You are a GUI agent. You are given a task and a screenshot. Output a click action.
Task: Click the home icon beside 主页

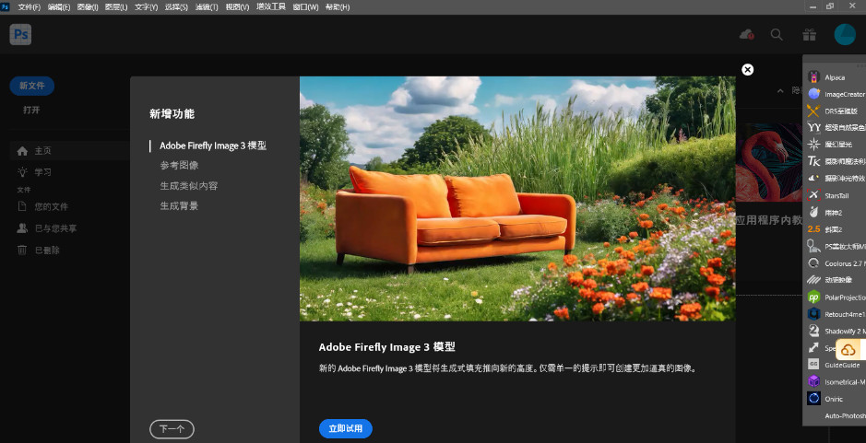coord(22,151)
